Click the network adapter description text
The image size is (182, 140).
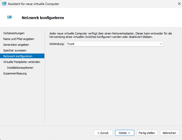pos(110,35)
